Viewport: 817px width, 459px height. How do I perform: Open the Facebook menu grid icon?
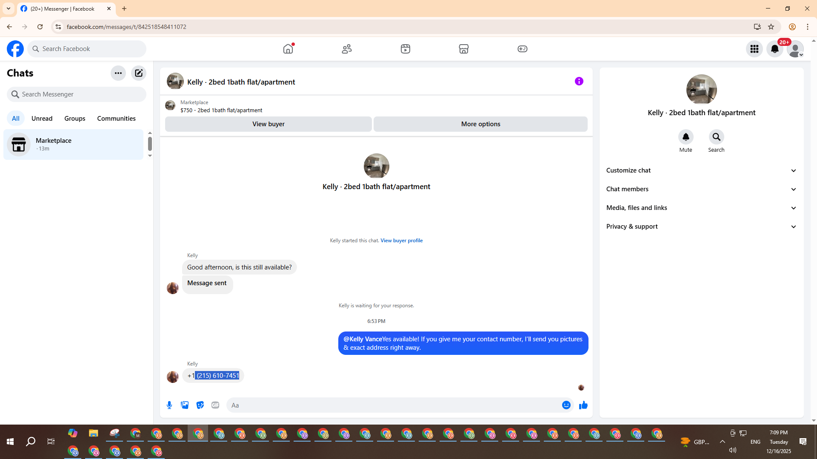754,49
